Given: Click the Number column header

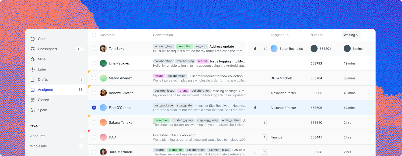Looking at the screenshot, I should point(316,35).
